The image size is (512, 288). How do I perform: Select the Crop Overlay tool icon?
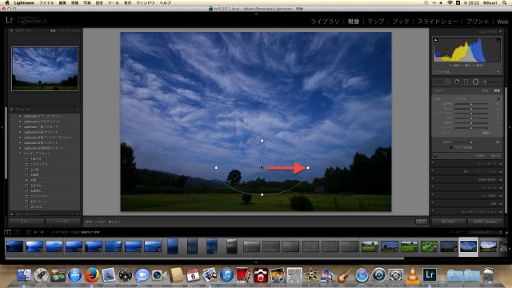(438, 82)
